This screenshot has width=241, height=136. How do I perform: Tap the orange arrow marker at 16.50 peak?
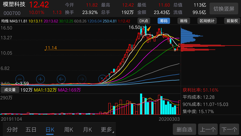(x=149, y=29)
